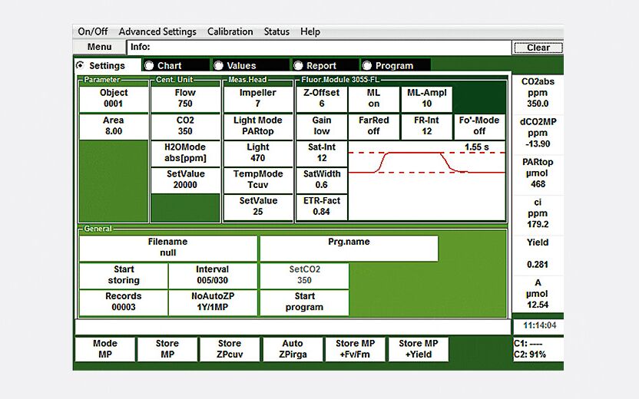Select the Settings radio tab
639x399 pixels.
pos(108,65)
